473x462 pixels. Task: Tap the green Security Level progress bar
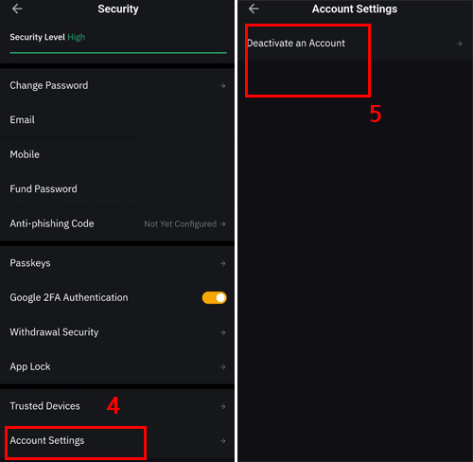[118, 53]
